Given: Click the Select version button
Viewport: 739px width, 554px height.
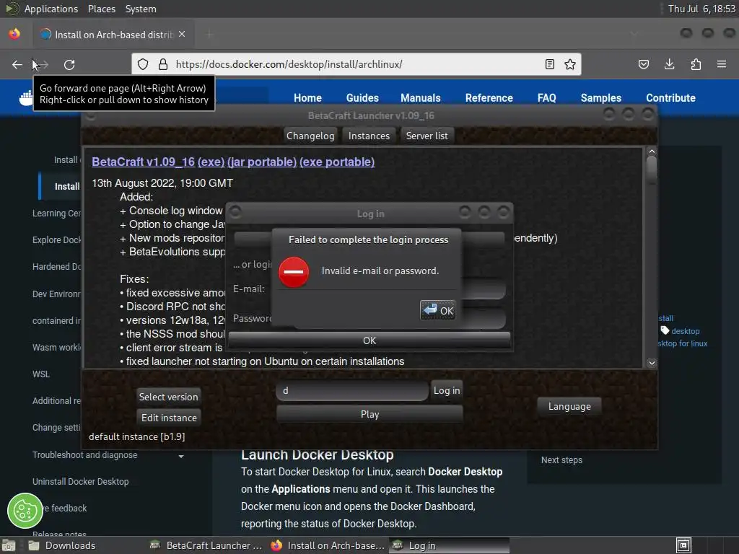Looking at the screenshot, I should [168, 397].
